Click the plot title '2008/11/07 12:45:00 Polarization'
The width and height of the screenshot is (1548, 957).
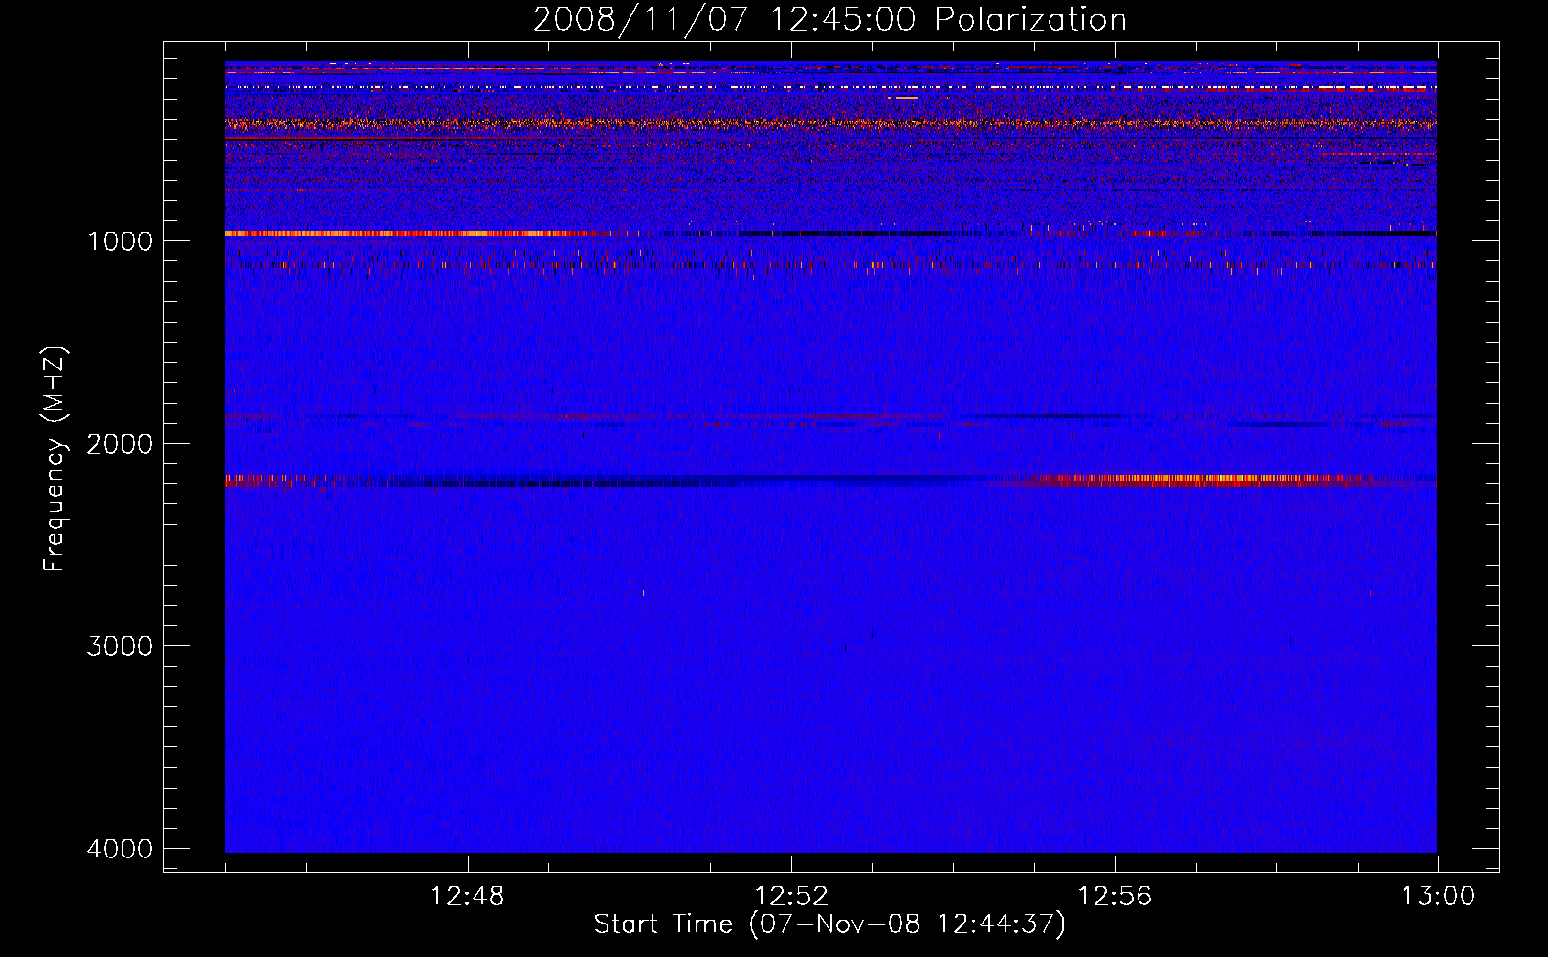click(829, 20)
